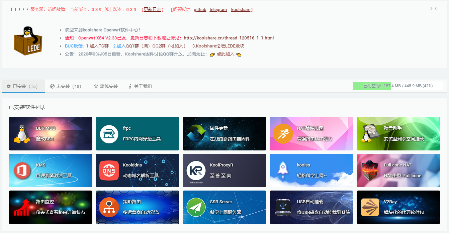Click the 模块化的代理软件包 description

(404, 212)
